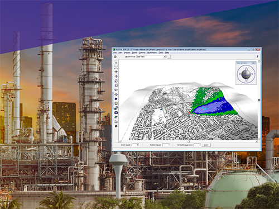The width and height of the screenshot is (279, 209).
Task: Click the dark blue sphere toolbar icon
Action: point(116,99)
